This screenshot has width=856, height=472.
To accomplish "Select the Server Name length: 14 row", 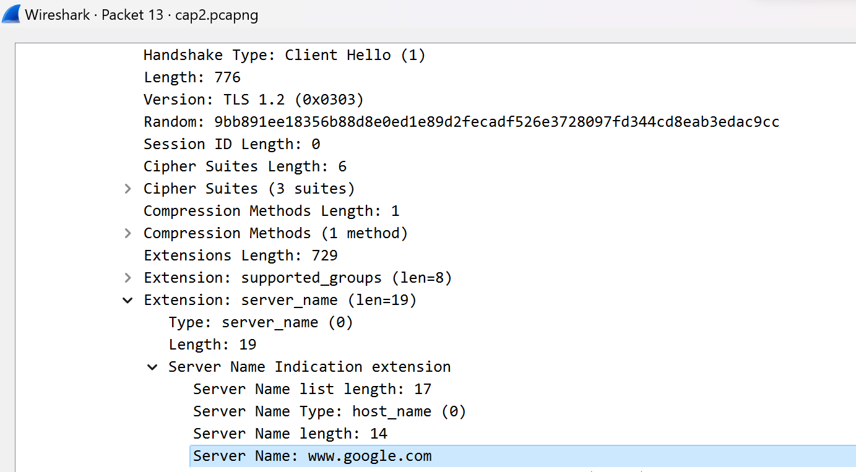I will (x=290, y=434).
